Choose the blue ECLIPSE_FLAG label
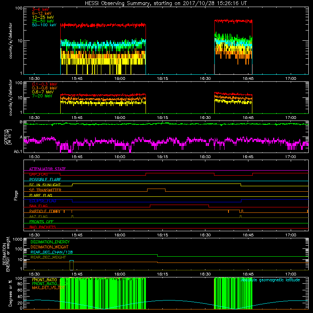The image size is (313, 313). [x=43, y=201]
